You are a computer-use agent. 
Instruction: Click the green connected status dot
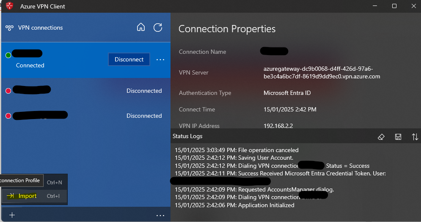8,55
